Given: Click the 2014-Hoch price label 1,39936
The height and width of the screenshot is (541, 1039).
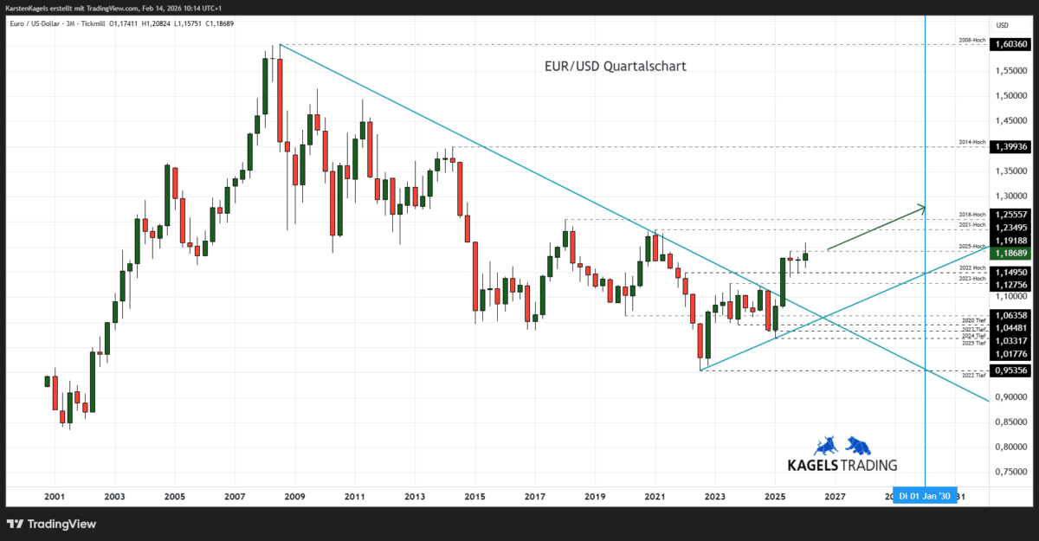Looking at the screenshot, I should [x=1010, y=146].
